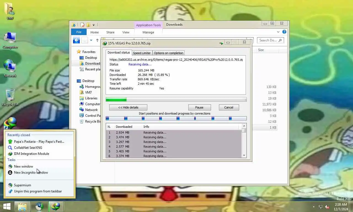Open Manage tab in Explorer
Viewport: 353px width, 212px height.
(x=148, y=32)
